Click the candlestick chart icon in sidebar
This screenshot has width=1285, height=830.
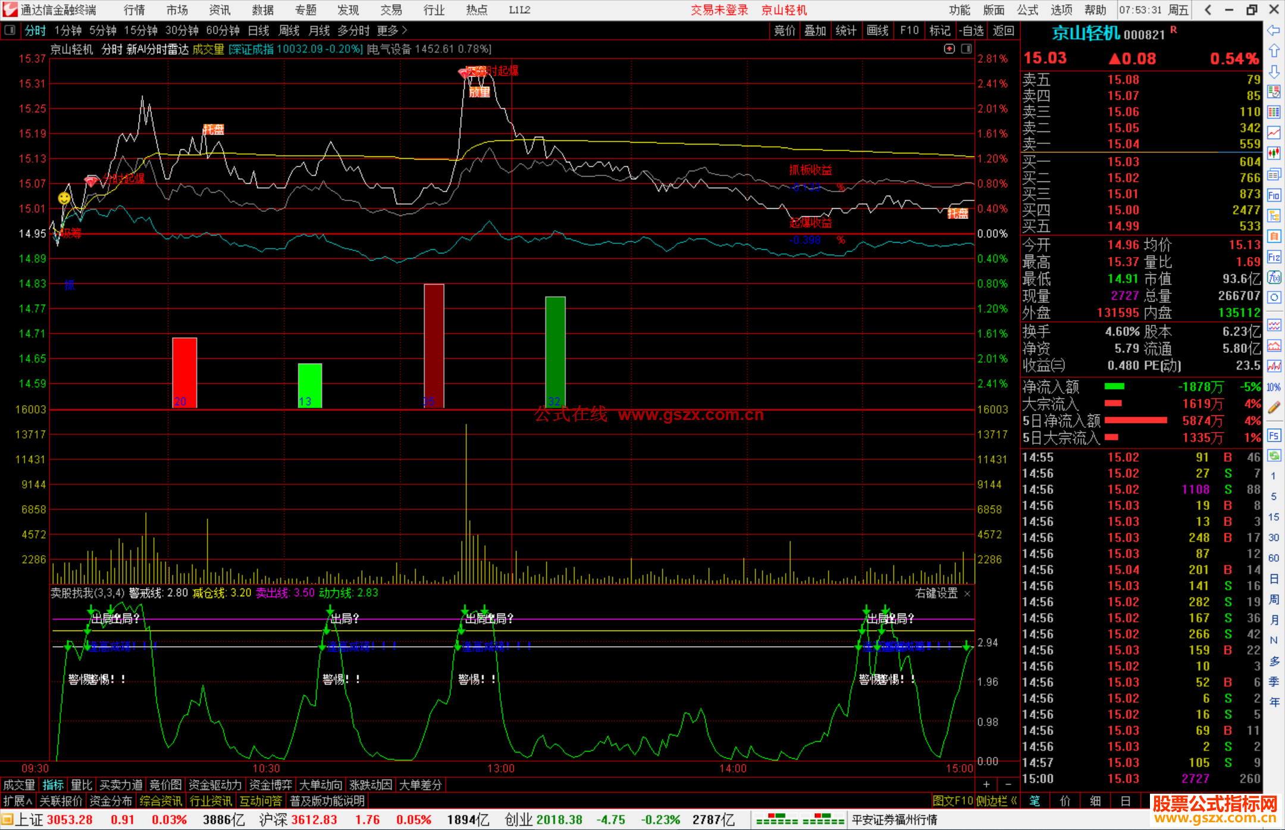point(1274,154)
